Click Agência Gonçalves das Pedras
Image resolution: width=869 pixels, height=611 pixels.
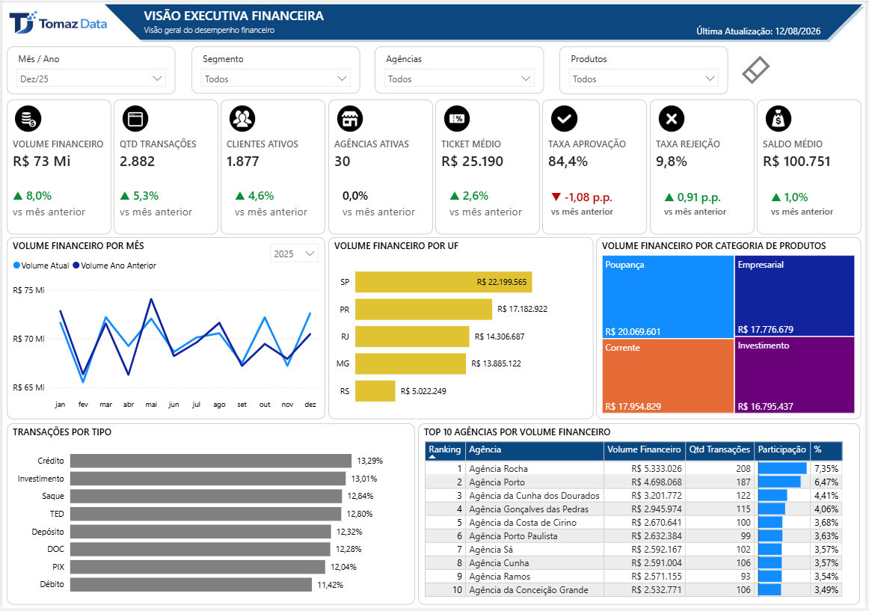pyautogui.click(x=529, y=509)
